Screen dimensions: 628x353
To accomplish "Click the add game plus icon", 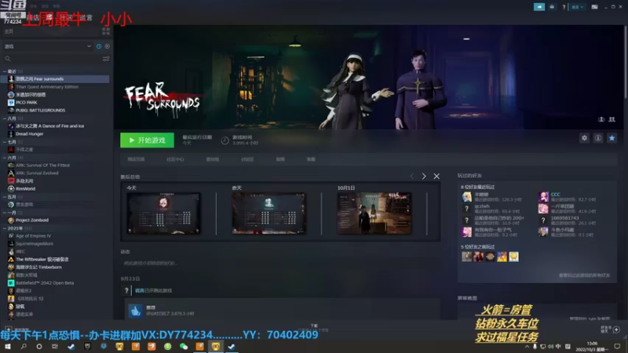I will [8, 329].
